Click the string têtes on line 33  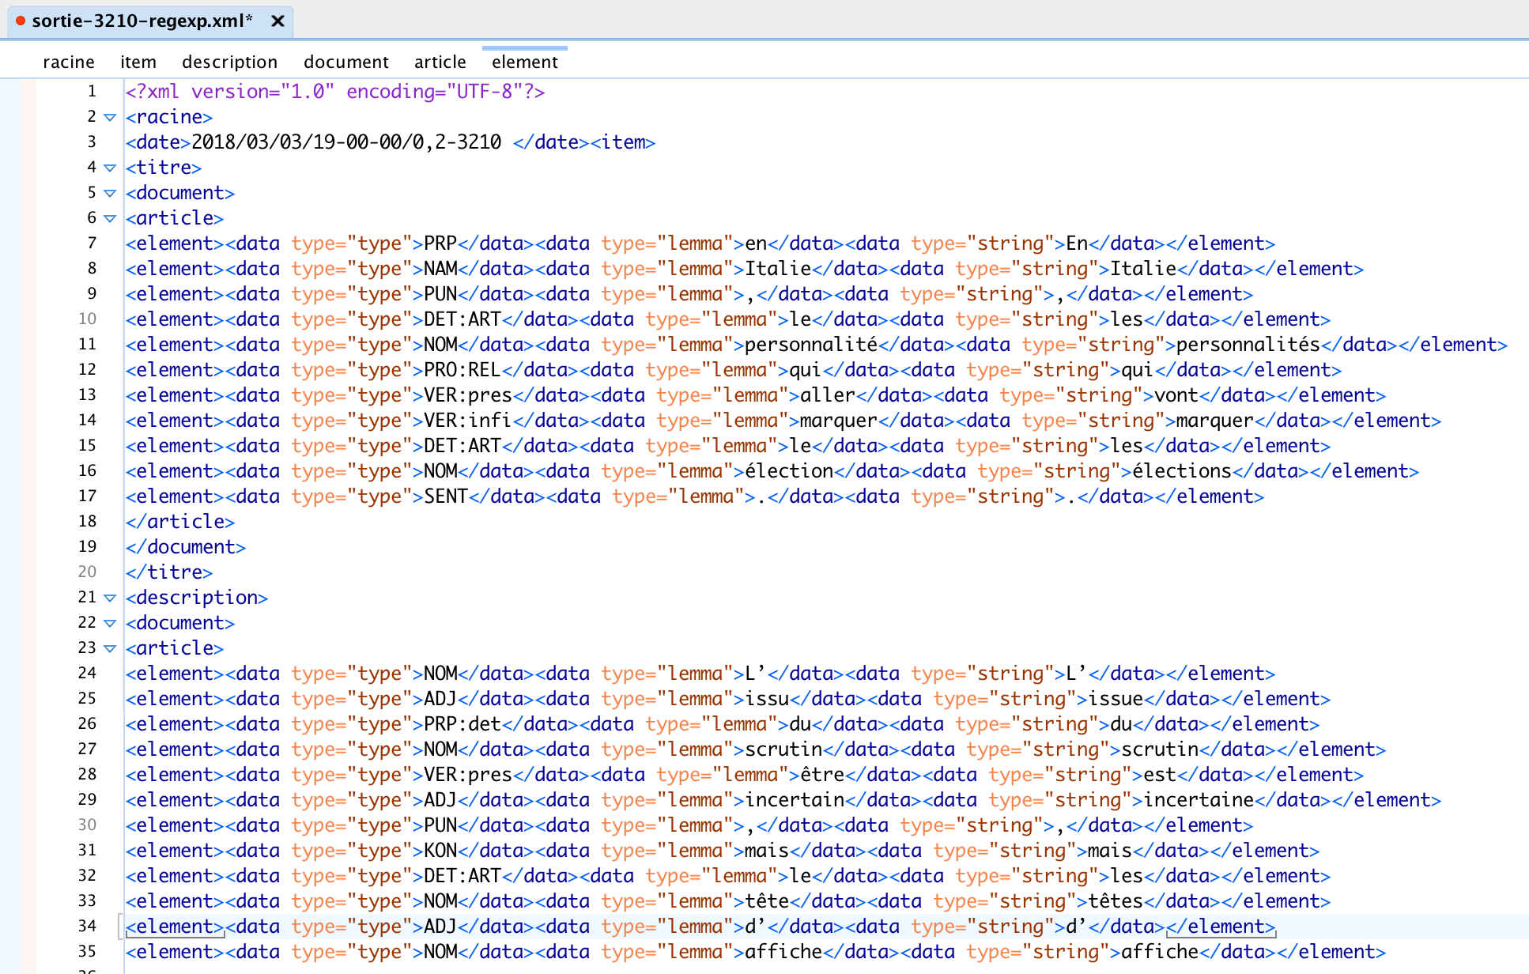click(1116, 901)
